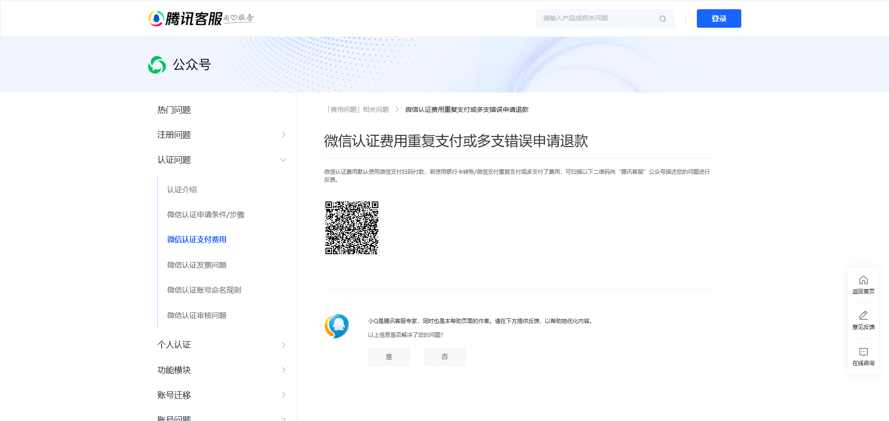Screen dimensions: 889x421
Task: Click the 意见反馈 pencil icon
Action: coord(864,315)
